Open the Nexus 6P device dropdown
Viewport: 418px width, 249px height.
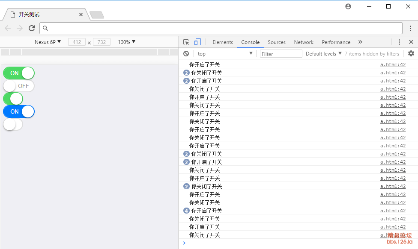47,42
